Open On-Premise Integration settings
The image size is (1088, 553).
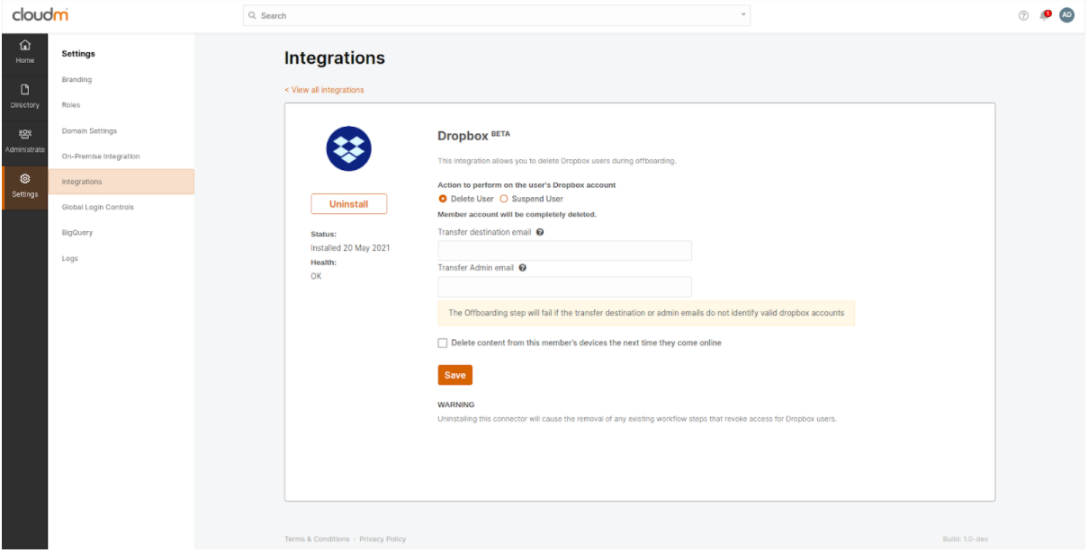coord(101,156)
